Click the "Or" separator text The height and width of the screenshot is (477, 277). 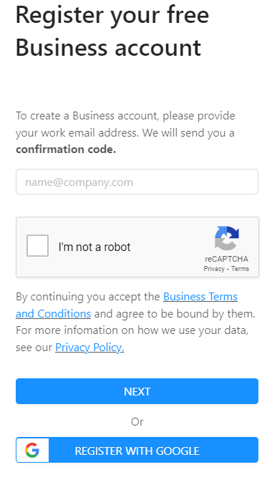[x=137, y=422]
